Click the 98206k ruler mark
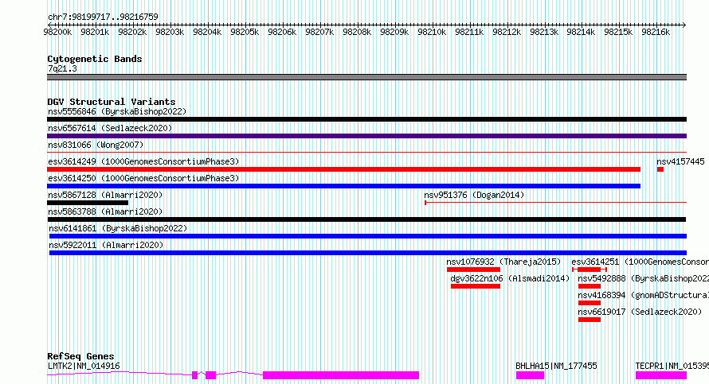709x384 pixels. [282, 32]
